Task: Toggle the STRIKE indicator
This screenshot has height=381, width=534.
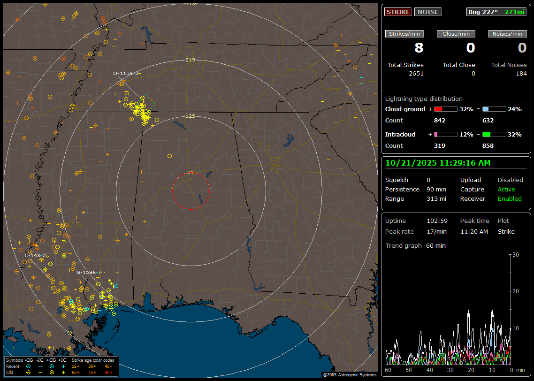Action: click(x=398, y=12)
